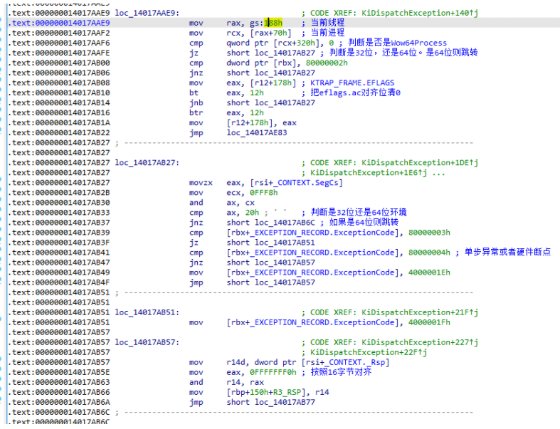Screen dimensions: 560x429
Task: Select address .text:000000014017AB49
Action: click(x=59, y=272)
